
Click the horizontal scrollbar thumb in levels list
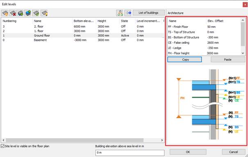[75, 140]
